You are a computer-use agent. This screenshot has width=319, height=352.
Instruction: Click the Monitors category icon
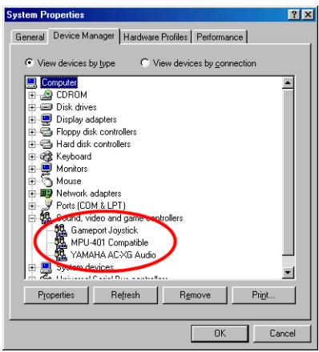[46, 169]
